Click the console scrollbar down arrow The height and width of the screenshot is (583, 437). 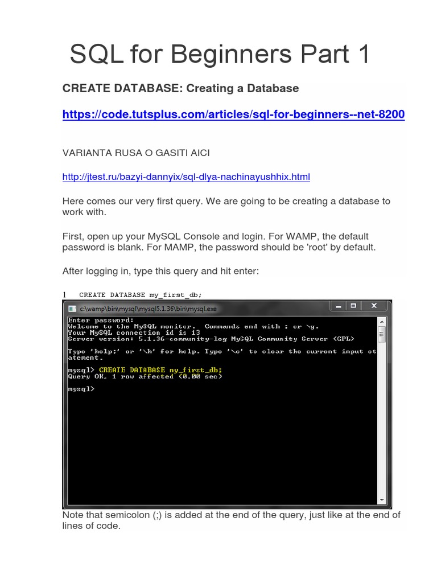tap(382, 500)
